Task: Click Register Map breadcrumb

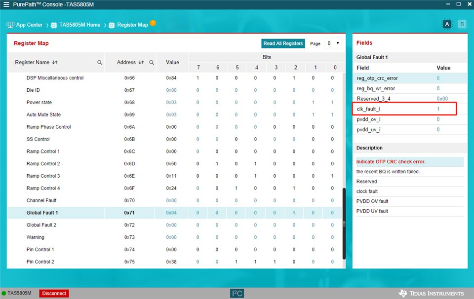Action: pos(132,25)
